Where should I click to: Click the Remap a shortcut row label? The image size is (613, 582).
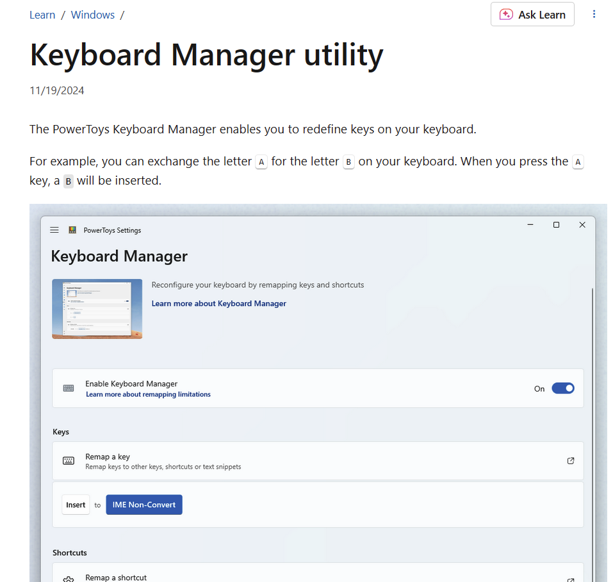point(116,578)
